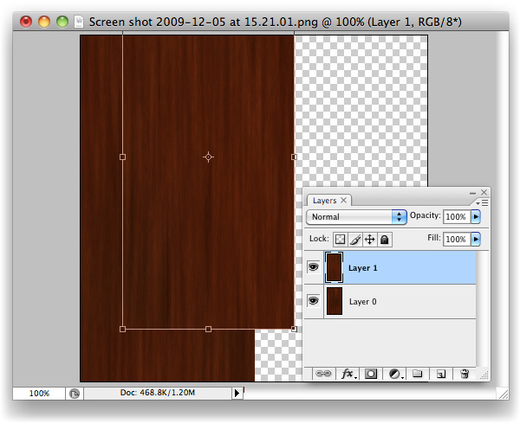This screenshot has width=520, height=423.
Task: Select the Layers tab
Action: pyautogui.click(x=325, y=201)
